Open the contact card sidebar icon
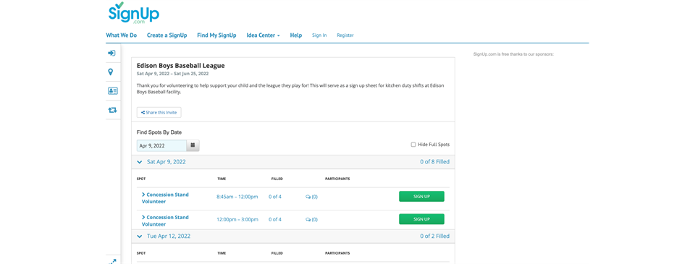 point(113,91)
